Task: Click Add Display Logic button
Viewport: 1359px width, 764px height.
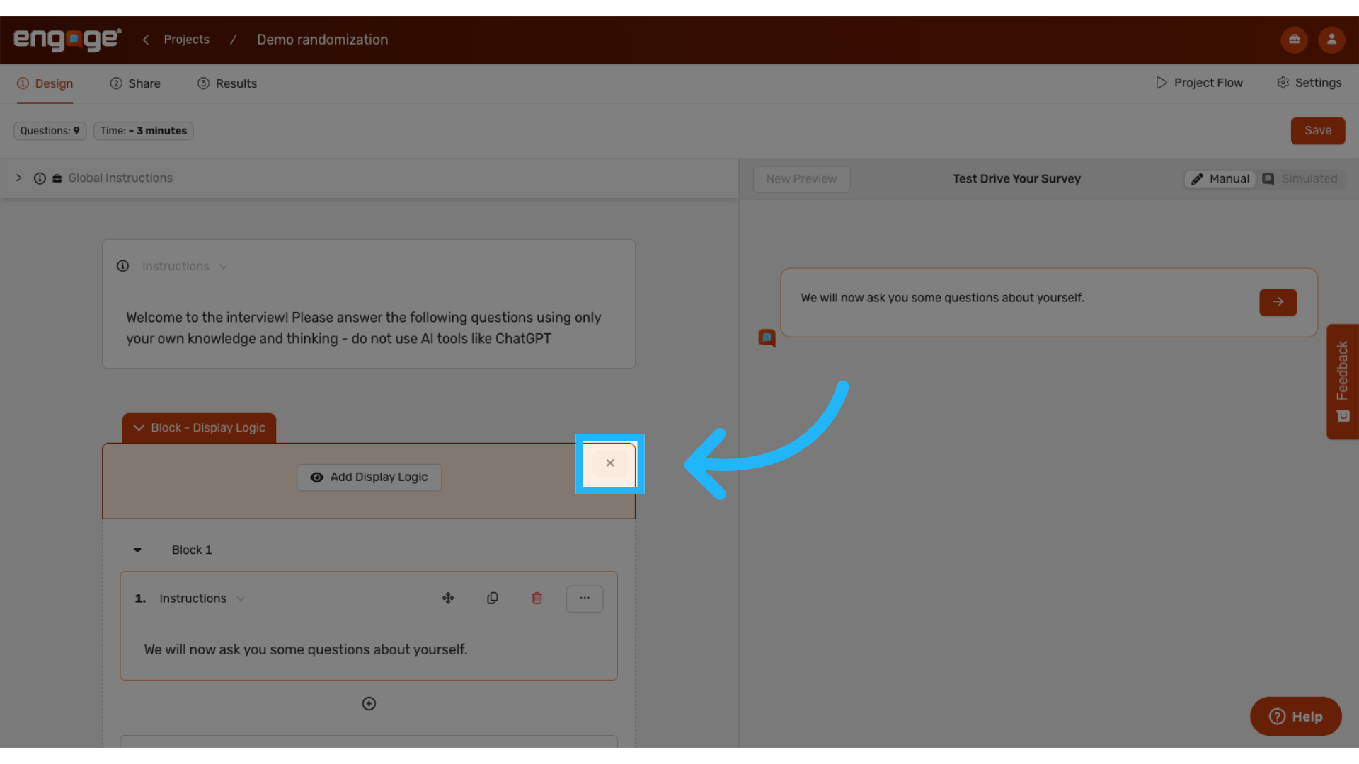Action: tap(369, 477)
